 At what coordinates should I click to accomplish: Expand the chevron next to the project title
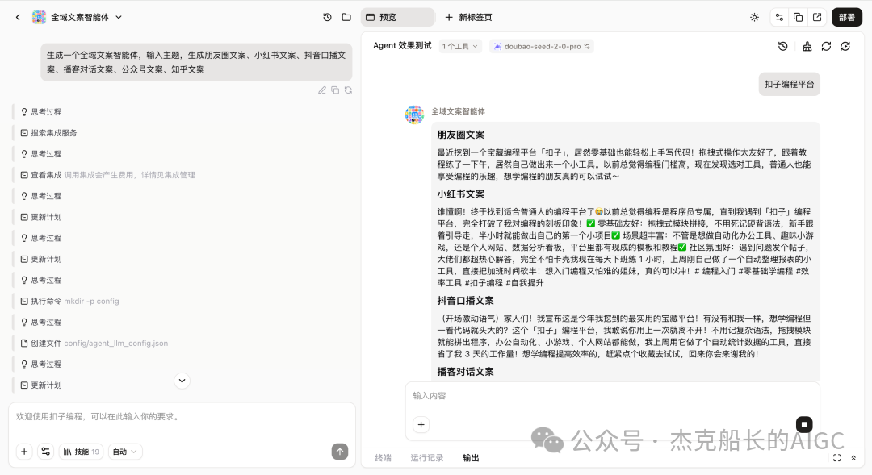coord(119,17)
